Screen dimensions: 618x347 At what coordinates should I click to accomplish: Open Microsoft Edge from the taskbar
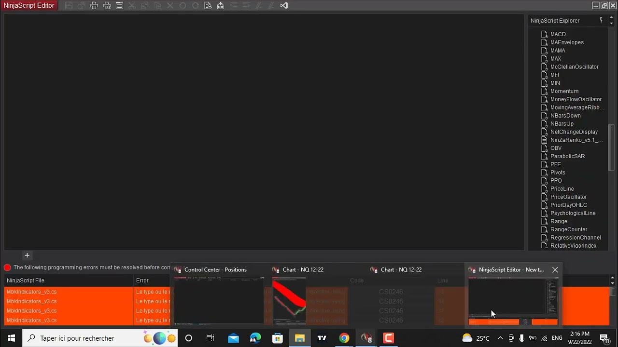click(255, 338)
